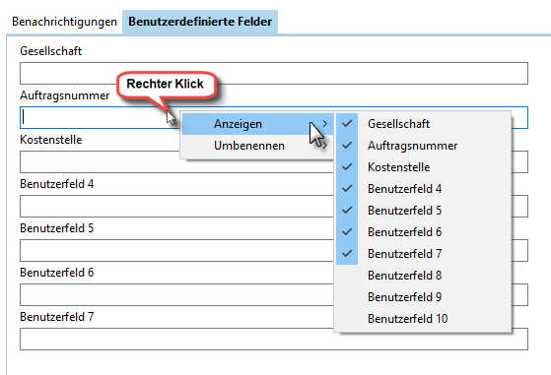Toggle the Kostenstelle checkmark in the submenu
The height and width of the screenshot is (375, 551).
pyautogui.click(x=423, y=167)
